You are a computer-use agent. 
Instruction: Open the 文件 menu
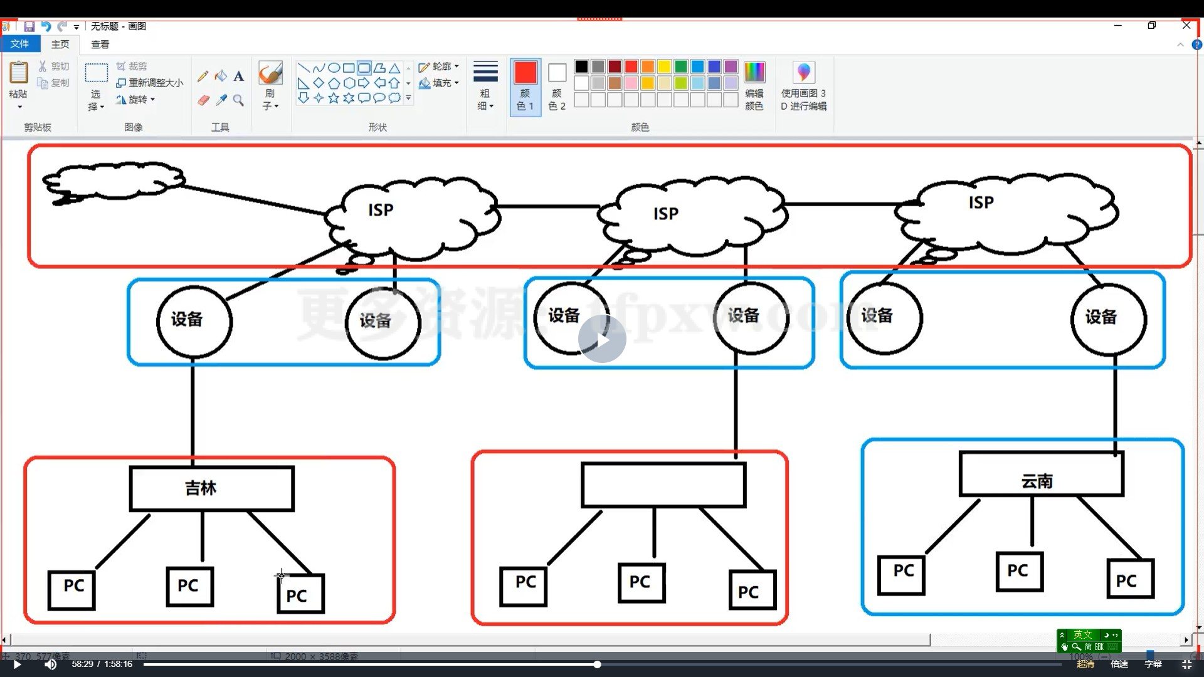click(19, 44)
